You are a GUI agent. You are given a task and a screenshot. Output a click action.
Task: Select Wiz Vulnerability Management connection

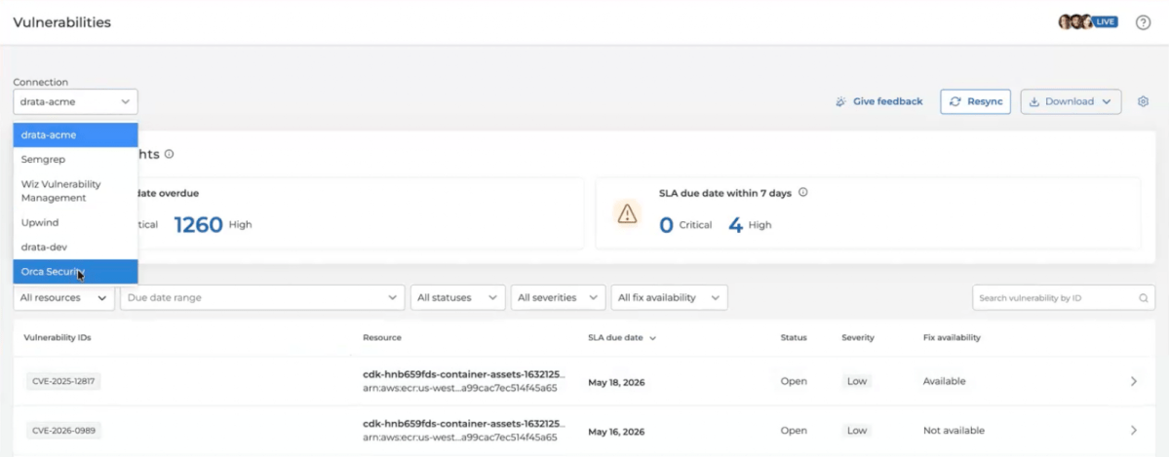tap(75, 191)
